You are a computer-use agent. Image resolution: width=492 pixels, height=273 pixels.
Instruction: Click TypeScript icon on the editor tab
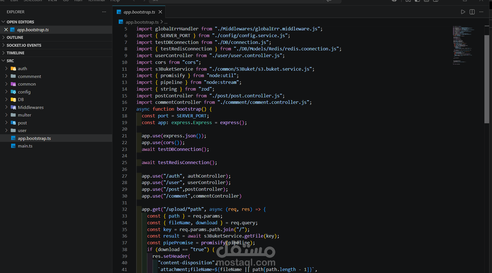coord(119,12)
